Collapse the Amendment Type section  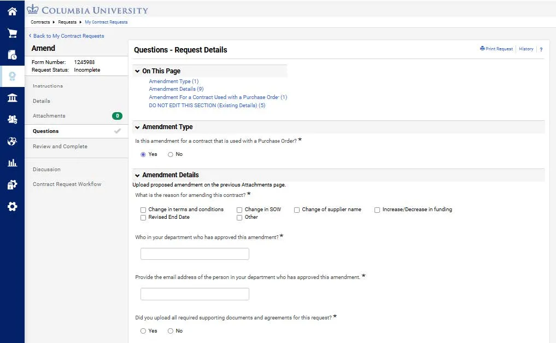pyautogui.click(x=137, y=127)
